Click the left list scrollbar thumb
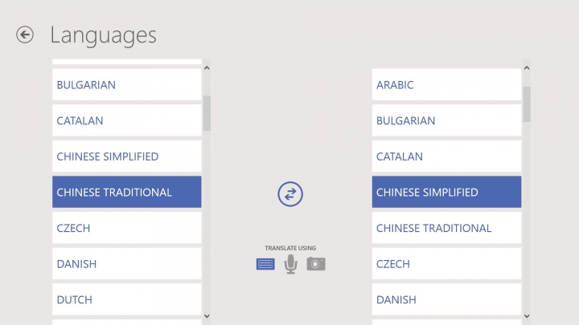Viewport: 579px width, 325px height. (x=207, y=113)
